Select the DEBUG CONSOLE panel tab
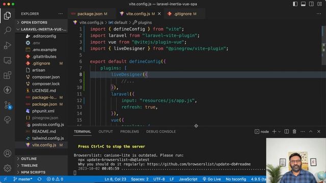The image size is (326, 183). 161,132
